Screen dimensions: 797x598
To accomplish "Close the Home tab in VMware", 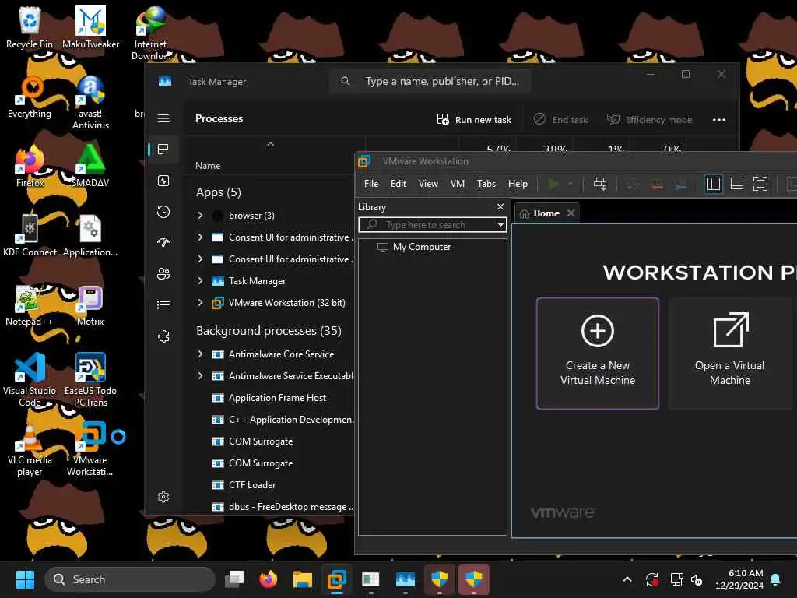I will 571,213.
